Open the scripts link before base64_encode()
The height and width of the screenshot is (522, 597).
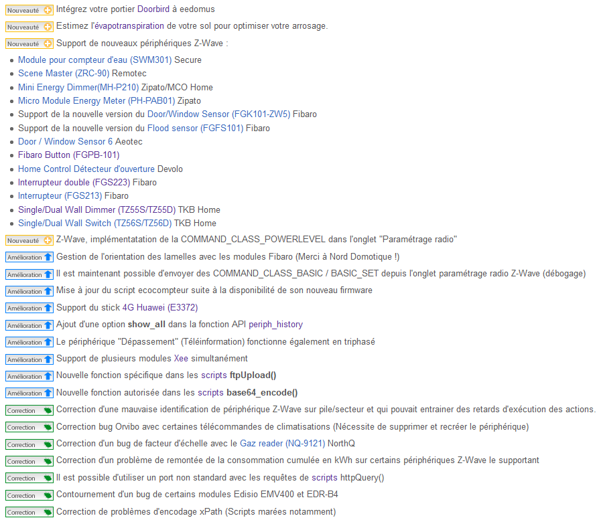tap(210, 392)
